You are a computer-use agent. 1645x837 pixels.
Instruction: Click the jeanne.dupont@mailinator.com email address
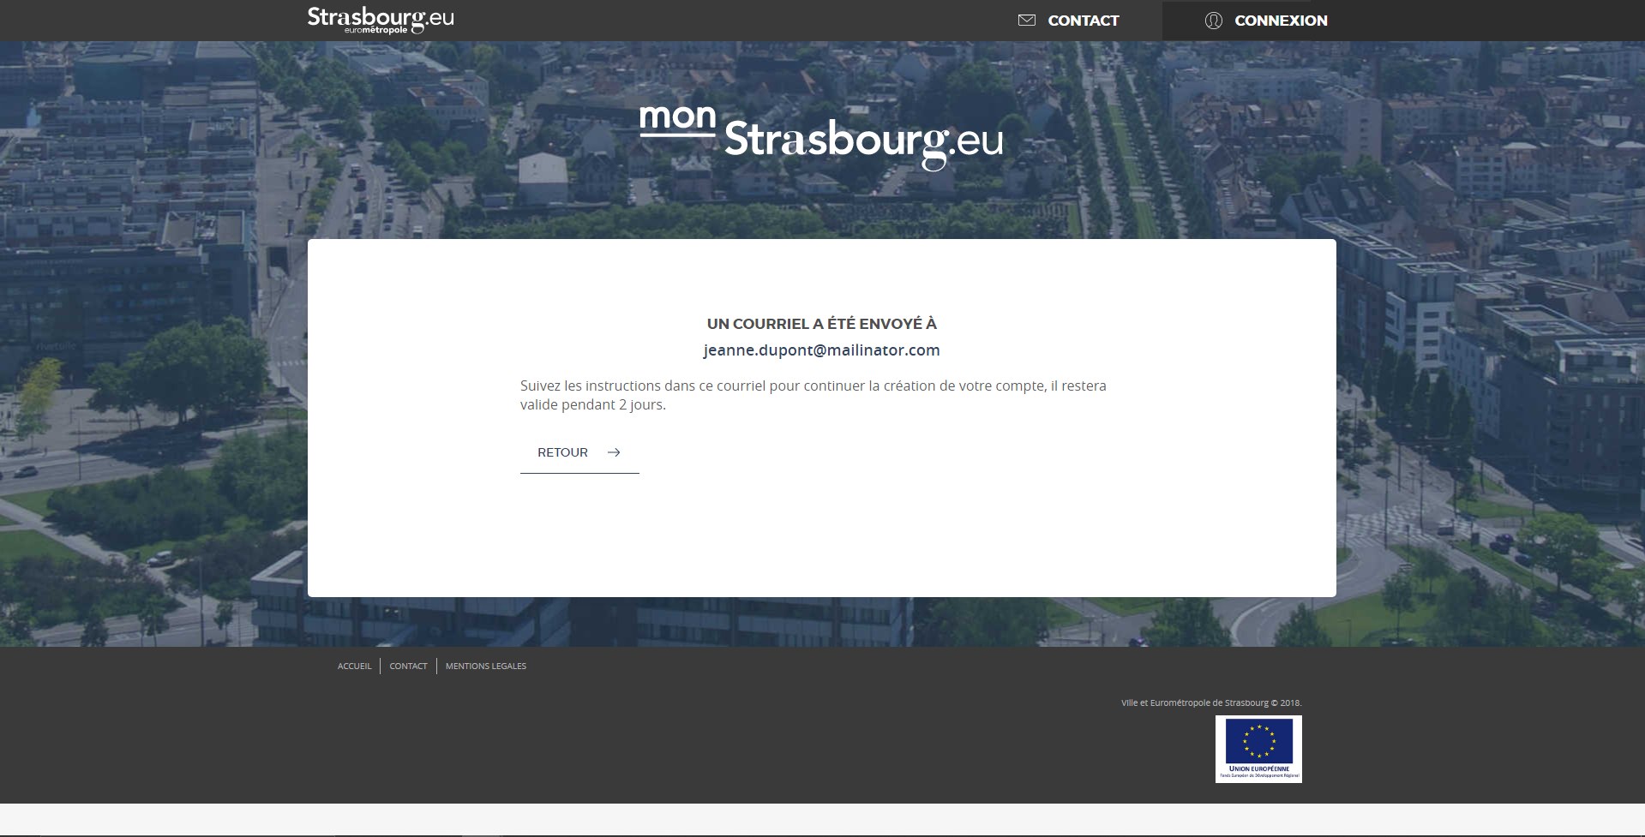pos(821,350)
